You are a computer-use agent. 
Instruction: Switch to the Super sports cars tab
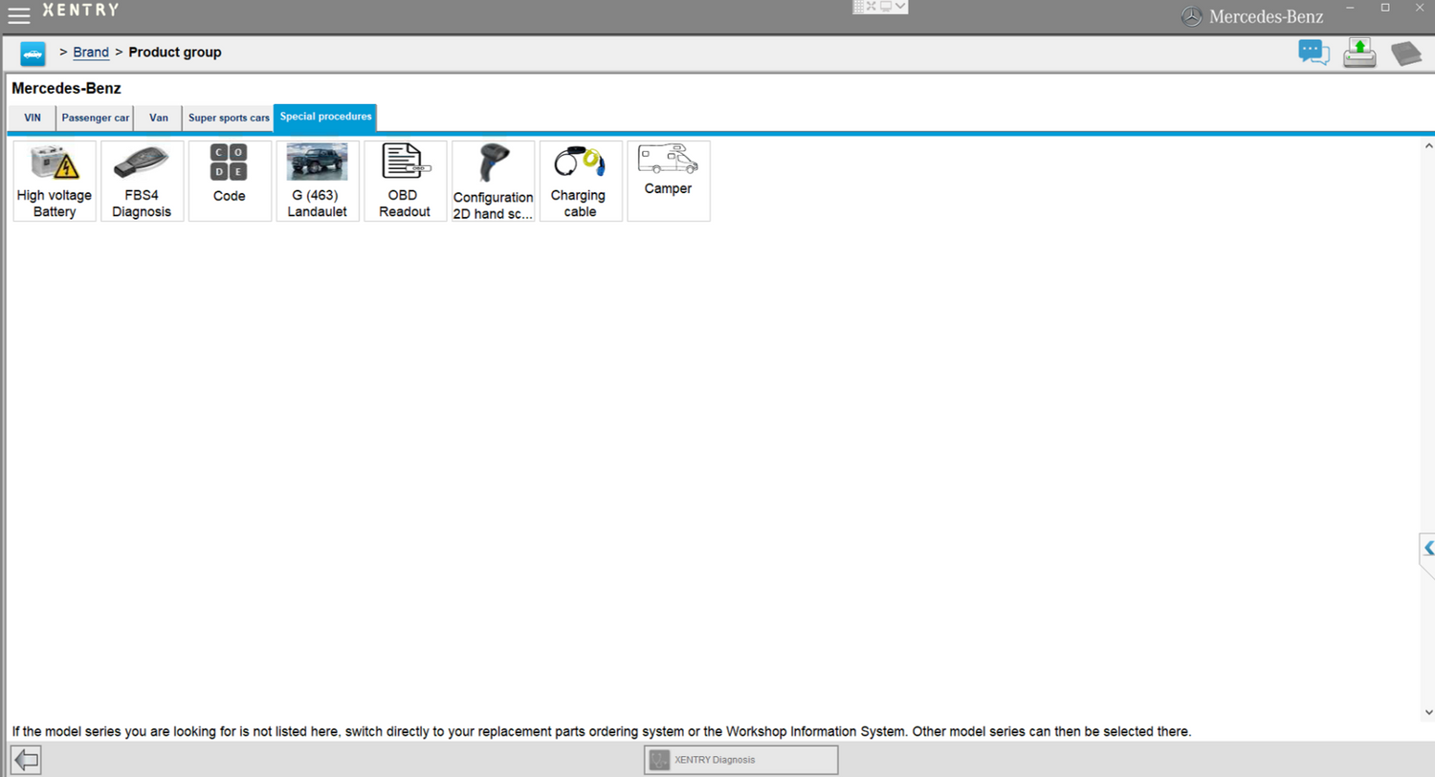229,118
